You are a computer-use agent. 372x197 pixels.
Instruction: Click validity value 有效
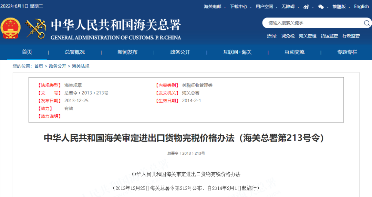pos(69,108)
